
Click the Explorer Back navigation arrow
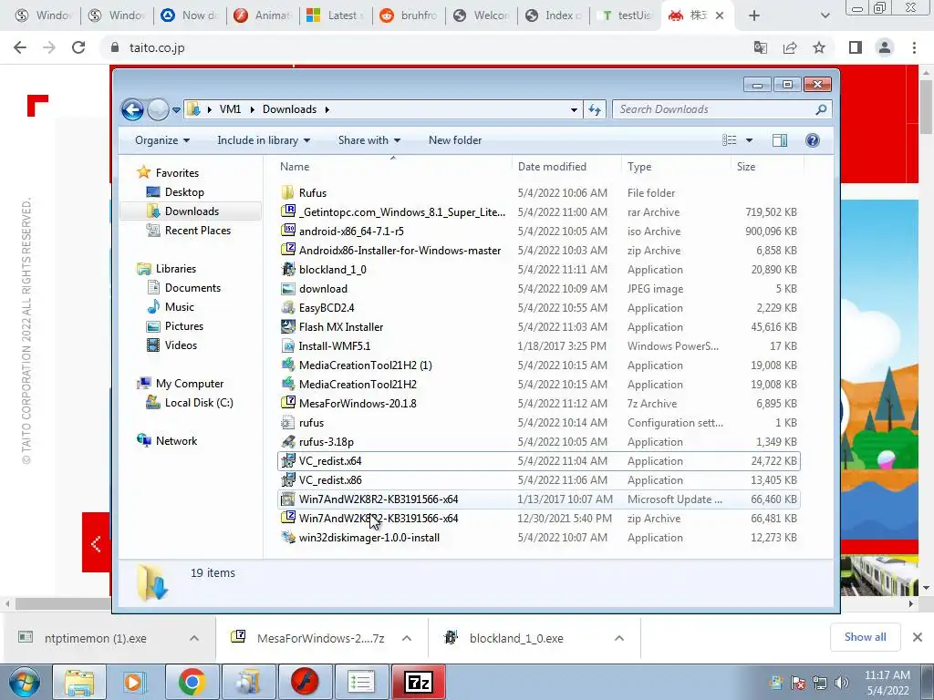click(x=132, y=109)
